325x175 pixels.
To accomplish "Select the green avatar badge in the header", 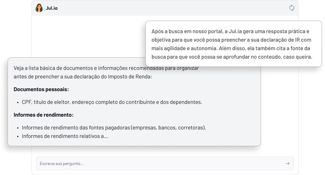I will click(39, 9).
